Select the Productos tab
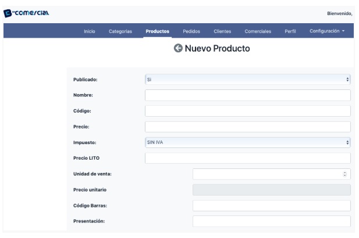 (157, 31)
